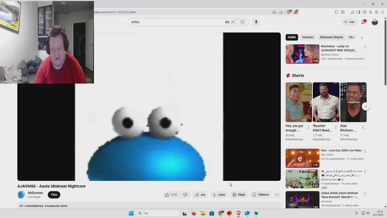Open Chrome from the taskbar
This screenshot has width=387, height=218.
coord(221,213)
